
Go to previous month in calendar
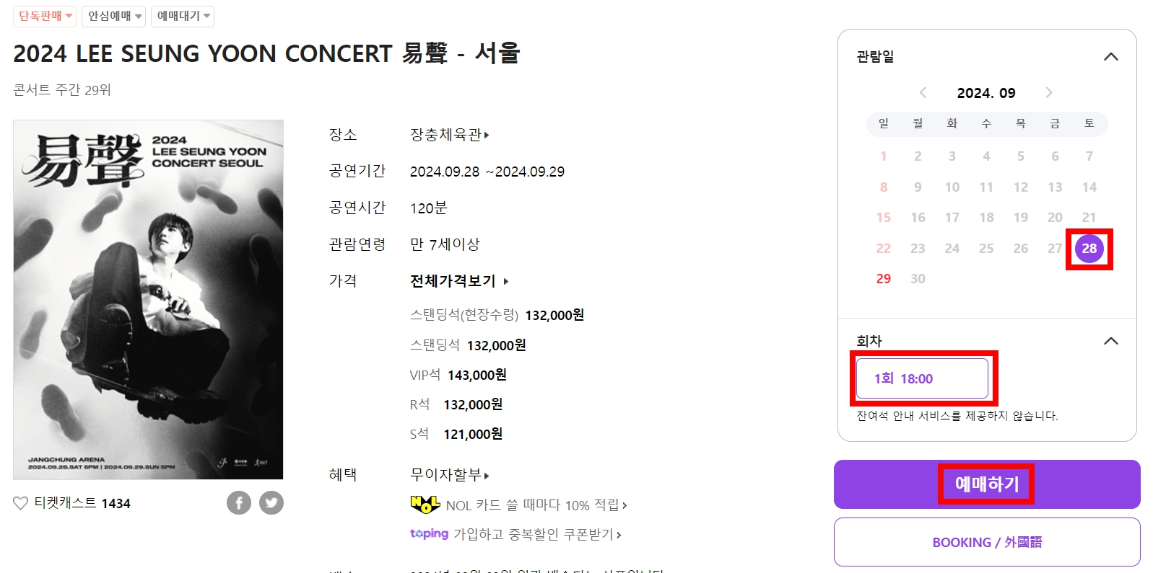923,92
